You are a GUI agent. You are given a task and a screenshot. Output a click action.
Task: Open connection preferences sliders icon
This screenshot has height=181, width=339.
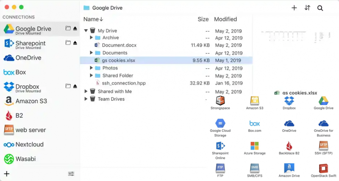point(71,174)
